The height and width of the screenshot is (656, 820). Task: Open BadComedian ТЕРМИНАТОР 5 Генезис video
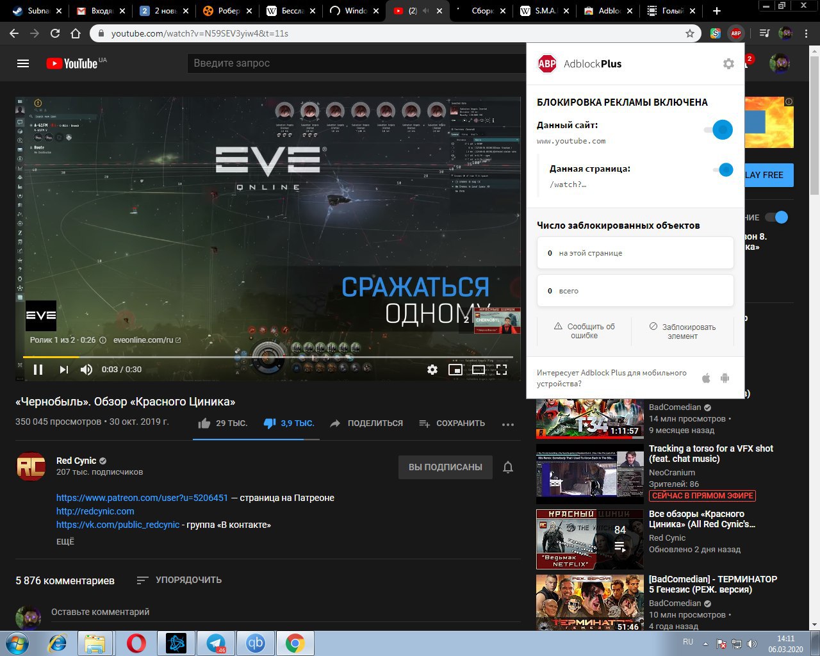tap(712, 584)
